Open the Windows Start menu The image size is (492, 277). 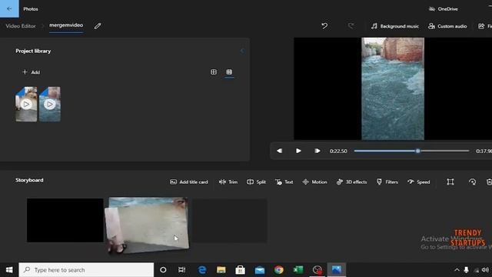[x=9, y=270]
